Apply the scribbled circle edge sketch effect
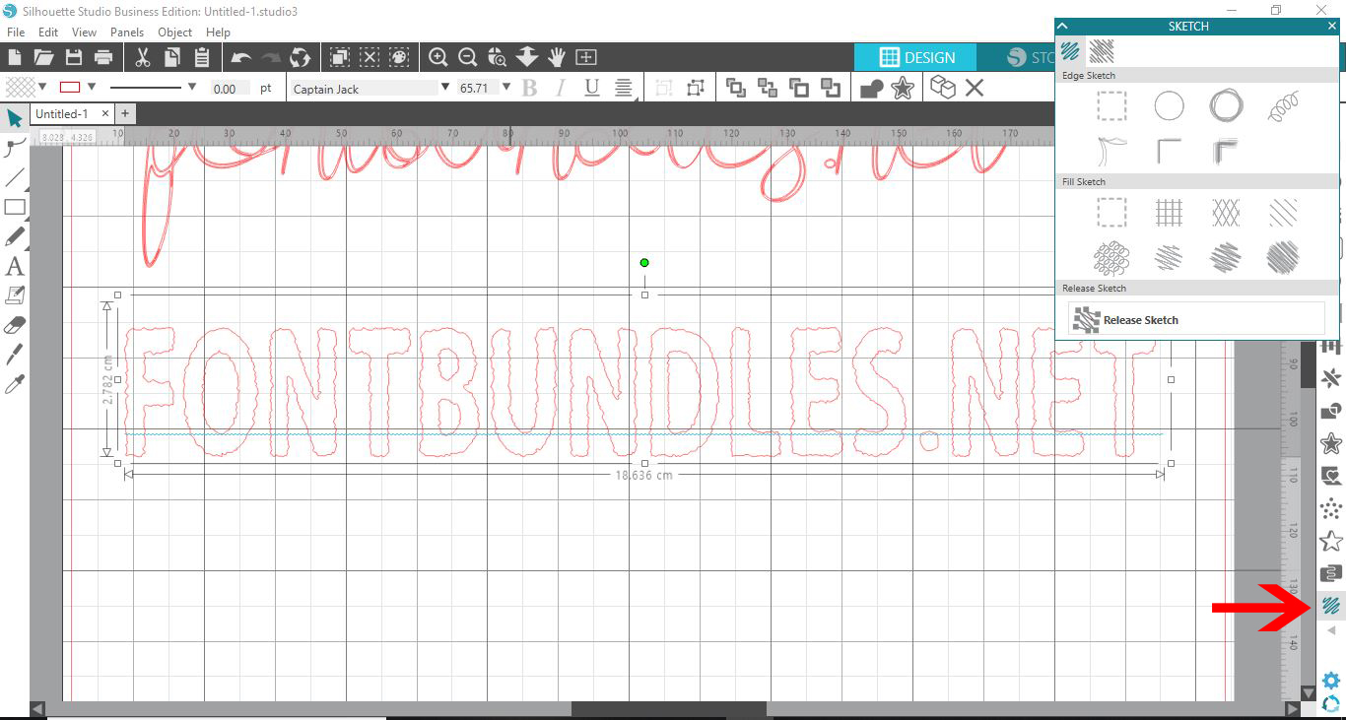The width and height of the screenshot is (1346, 720). [x=1226, y=104]
